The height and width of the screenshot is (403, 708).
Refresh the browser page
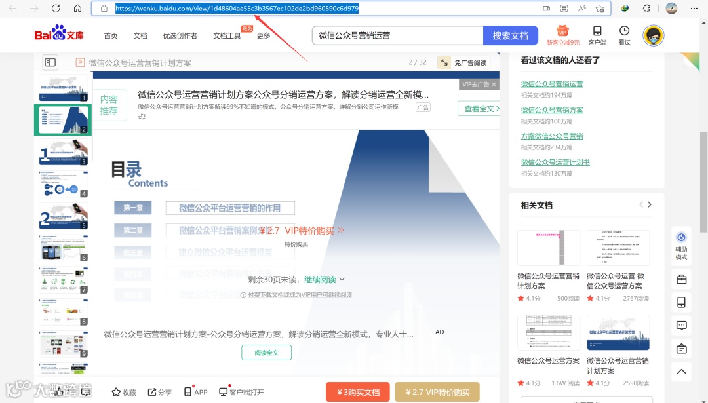[x=56, y=8]
